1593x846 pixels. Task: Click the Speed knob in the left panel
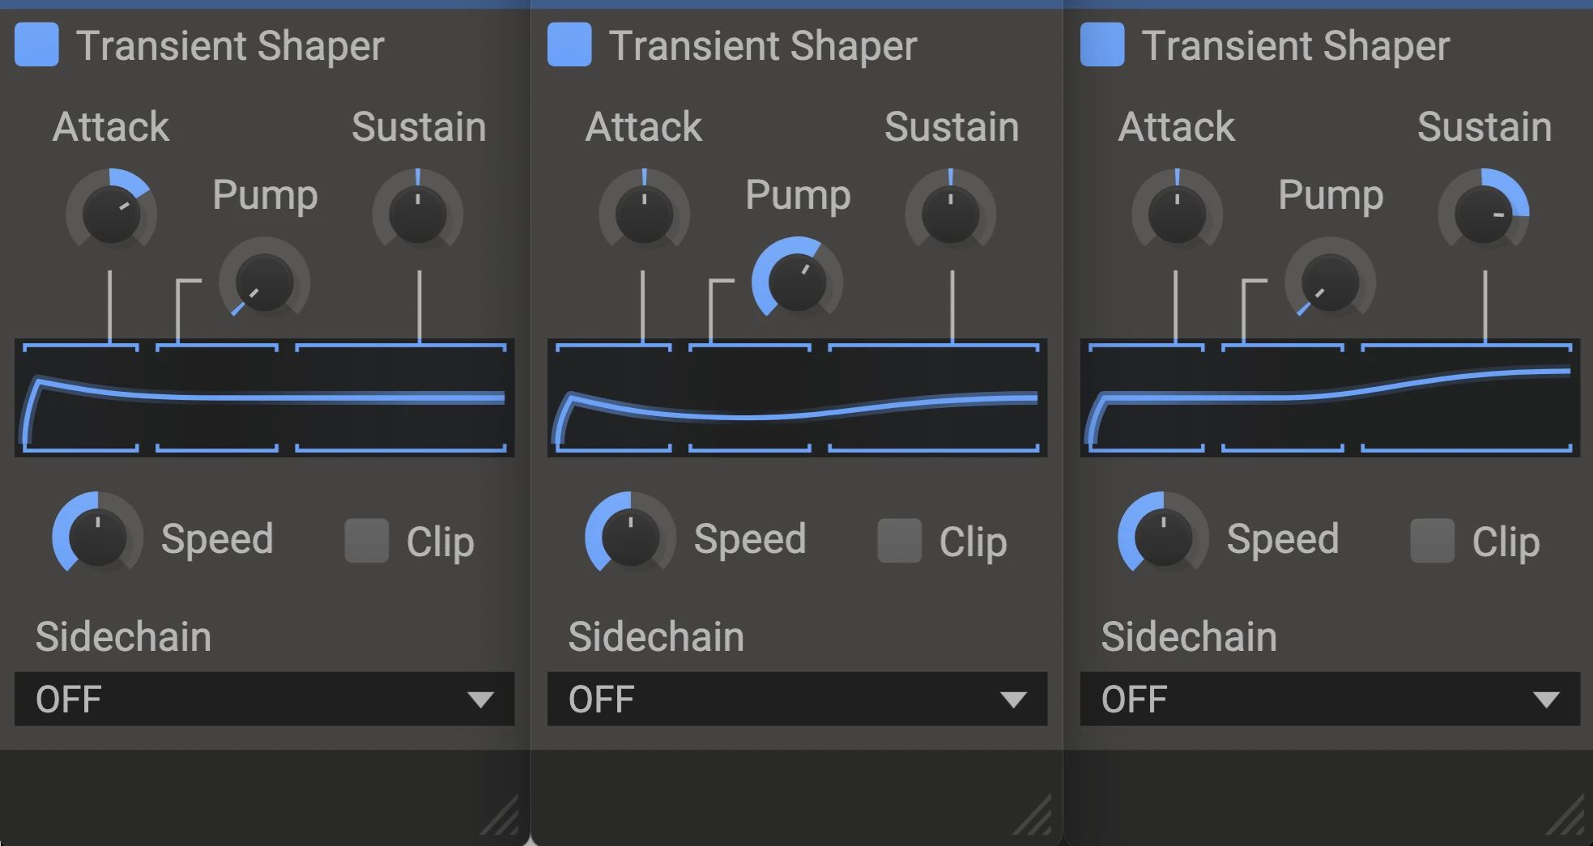[98, 536]
